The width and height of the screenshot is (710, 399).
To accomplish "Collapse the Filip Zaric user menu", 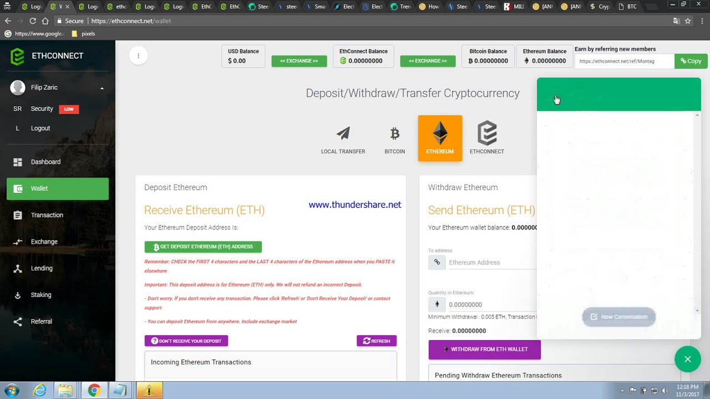I will tap(102, 88).
